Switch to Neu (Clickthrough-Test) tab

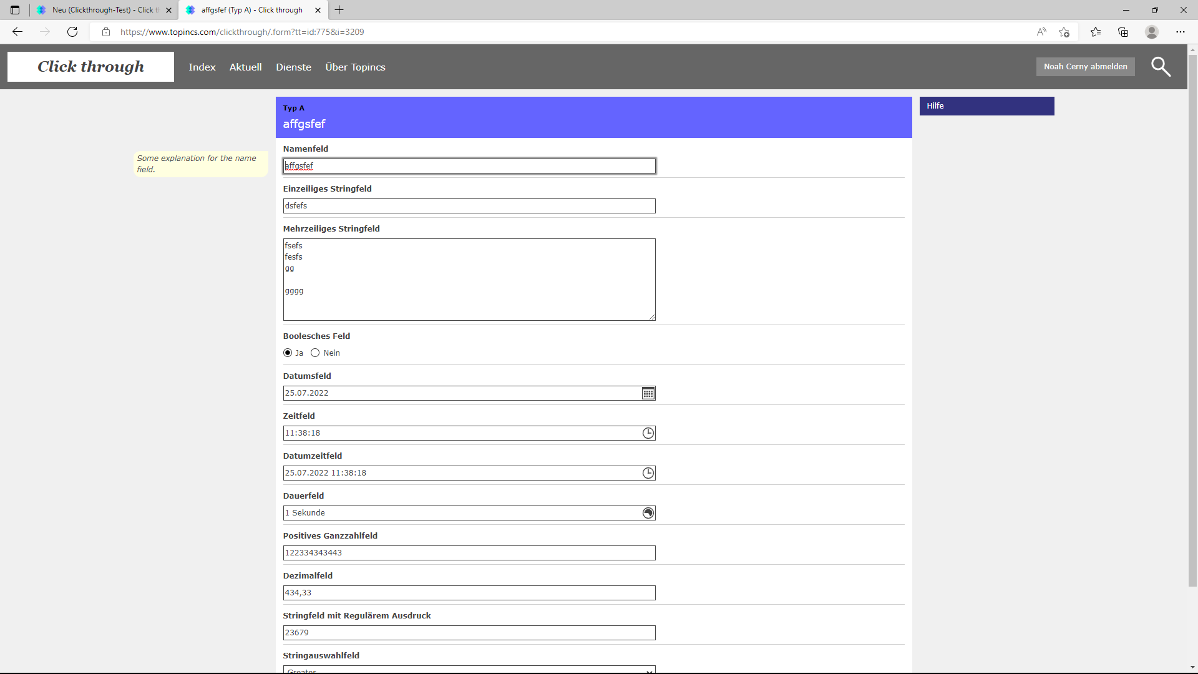[x=103, y=10]
